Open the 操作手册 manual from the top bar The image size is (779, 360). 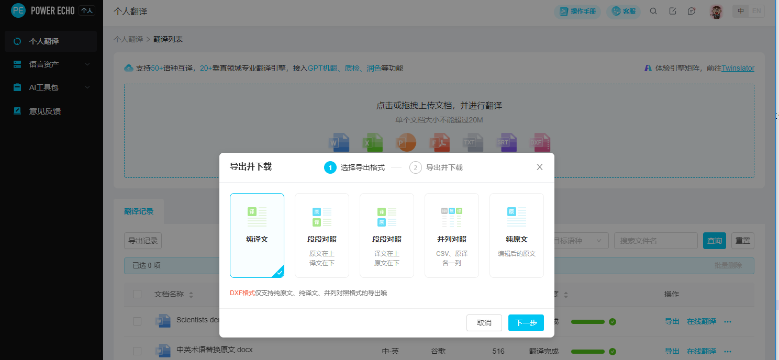tap(577, 11)
